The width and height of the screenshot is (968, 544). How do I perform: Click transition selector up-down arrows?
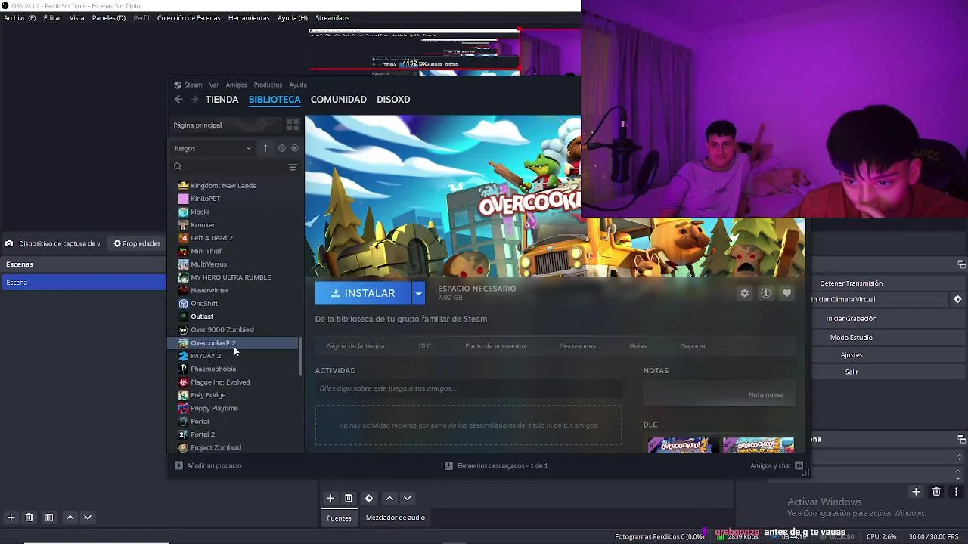pos(959,457)
